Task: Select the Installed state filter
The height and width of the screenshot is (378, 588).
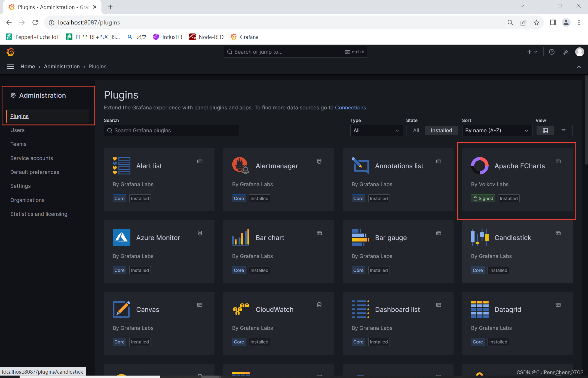Action: click(441, 131)
